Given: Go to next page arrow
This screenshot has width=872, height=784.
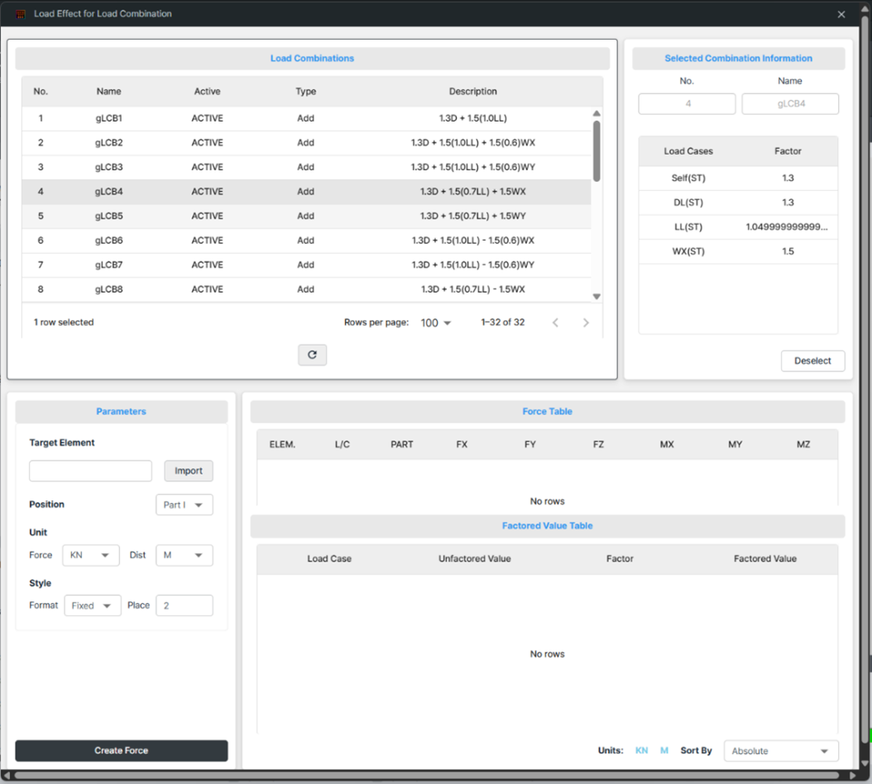Looking at the screenshot, I should tap(586, 323).
